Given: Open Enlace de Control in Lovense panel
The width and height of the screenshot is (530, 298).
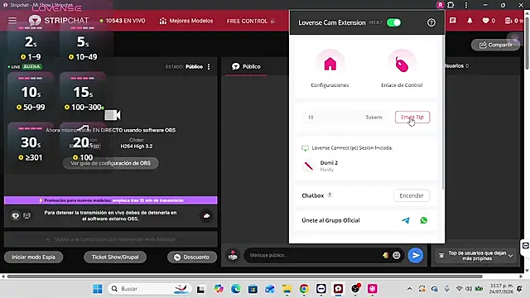Looking at the screenshot, I should click(x=402, y=69).
